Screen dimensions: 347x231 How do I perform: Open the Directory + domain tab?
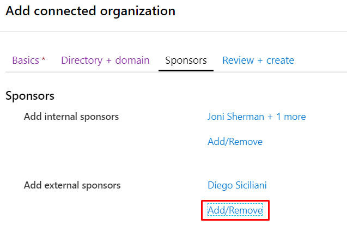click(105, 60)
